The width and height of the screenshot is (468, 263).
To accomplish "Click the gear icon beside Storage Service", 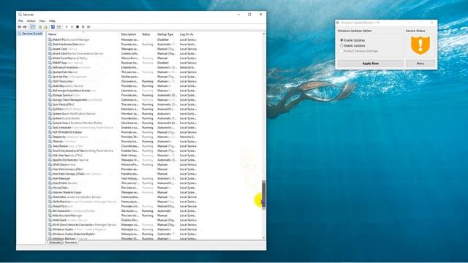I will 50,95.
